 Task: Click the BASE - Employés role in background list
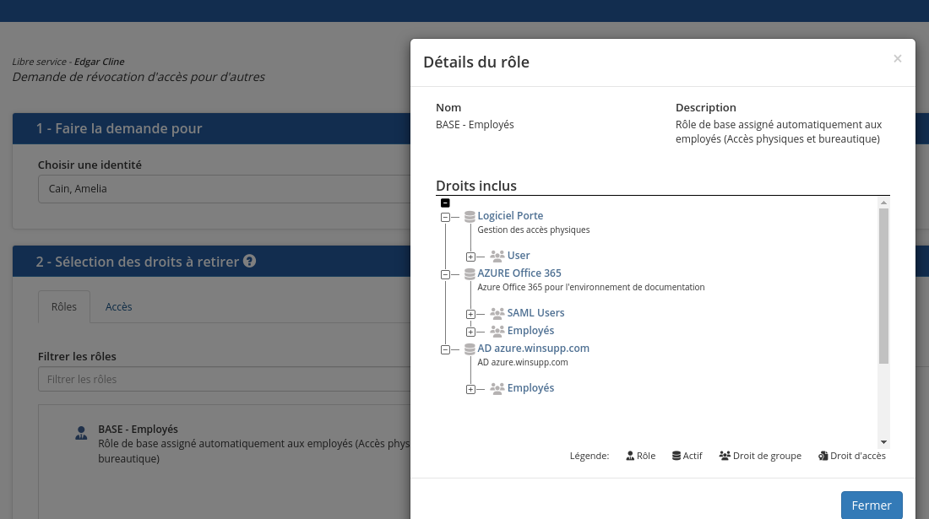click(x=138, y=429)
